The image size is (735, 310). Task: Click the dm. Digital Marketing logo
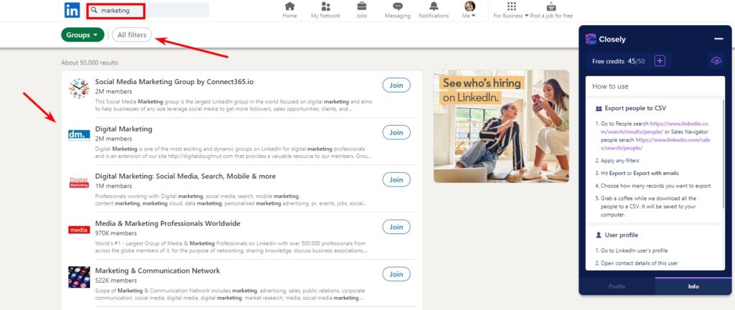click(x=79, y=136)
